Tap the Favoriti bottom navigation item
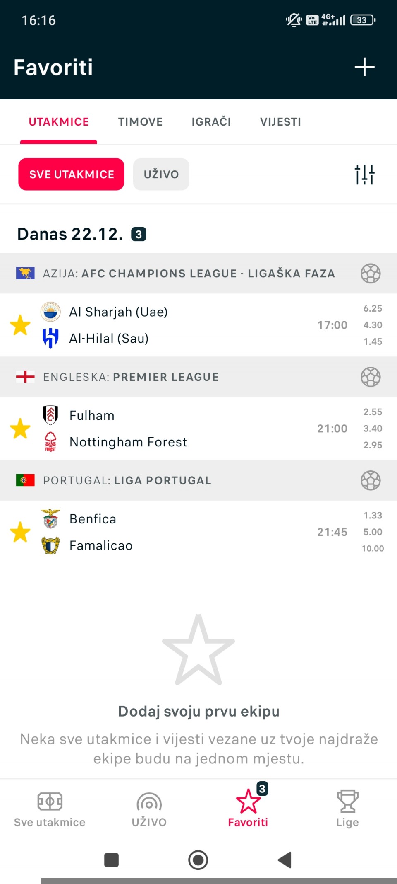 (x=248, y=808)
